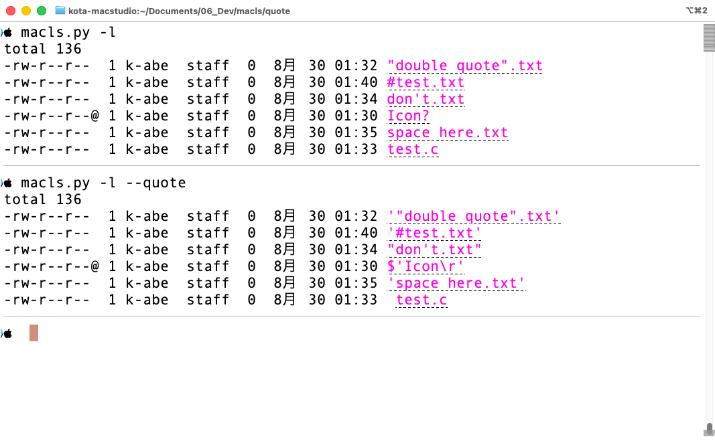Click permissions '-rw-r--r--@' in the $'Icon\r' row
715x443 pixels.
click(x=52, y=267)
